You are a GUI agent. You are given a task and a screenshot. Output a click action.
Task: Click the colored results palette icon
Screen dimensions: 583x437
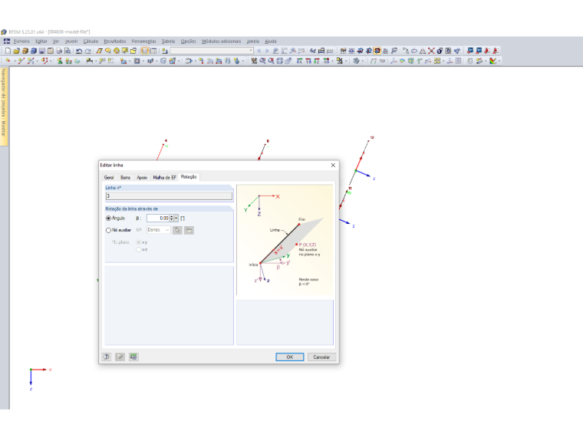493,61
